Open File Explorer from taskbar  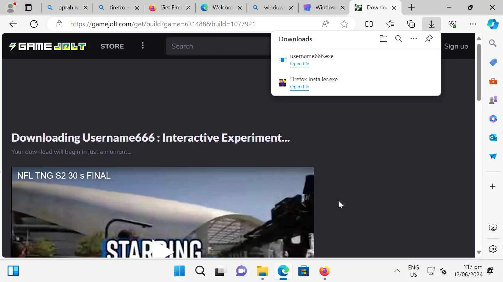coord(262,271)
